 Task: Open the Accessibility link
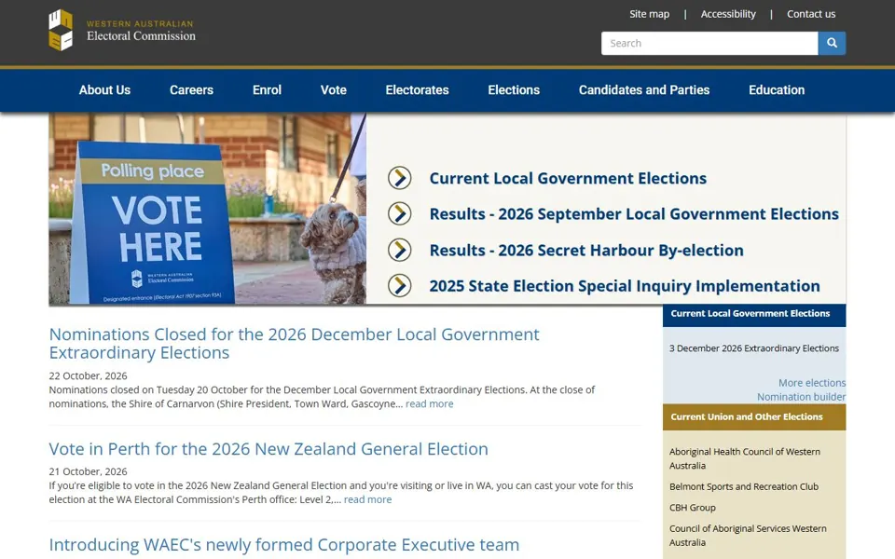click(x=728, y=14)
